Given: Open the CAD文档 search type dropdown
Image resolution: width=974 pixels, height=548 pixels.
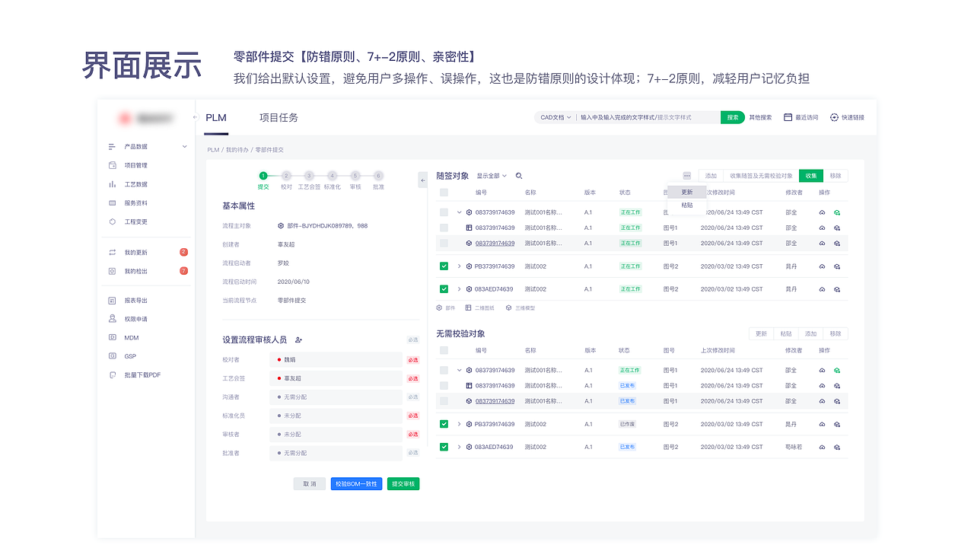Looking at the screenshot, I should coord(554,118).
